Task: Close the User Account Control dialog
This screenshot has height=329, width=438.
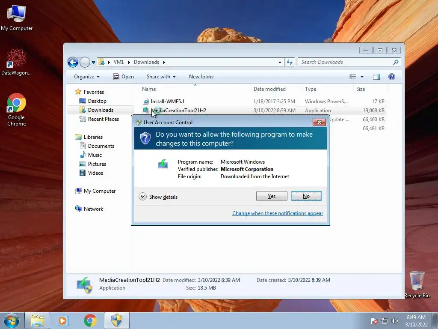Action: (319, 122)
